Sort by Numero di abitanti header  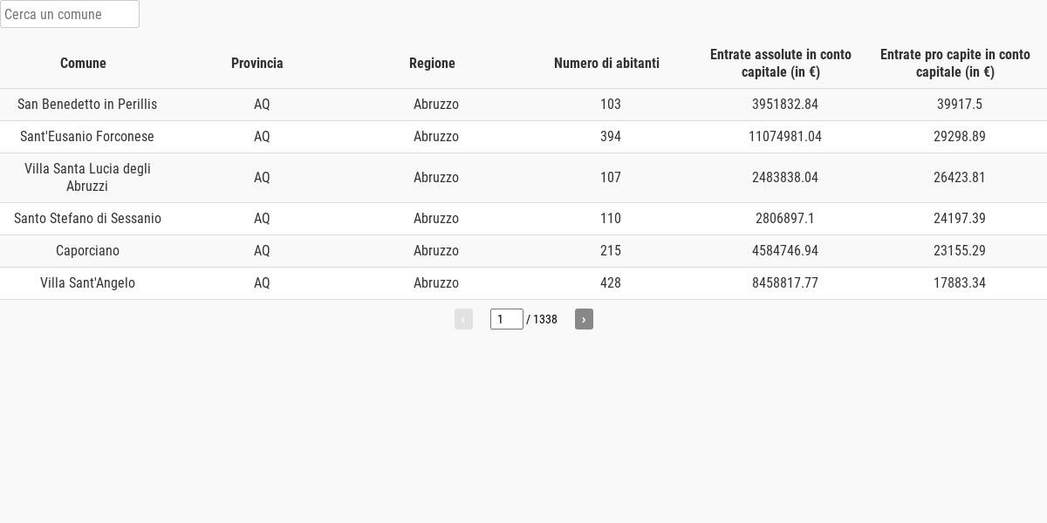tap(606, 63)
